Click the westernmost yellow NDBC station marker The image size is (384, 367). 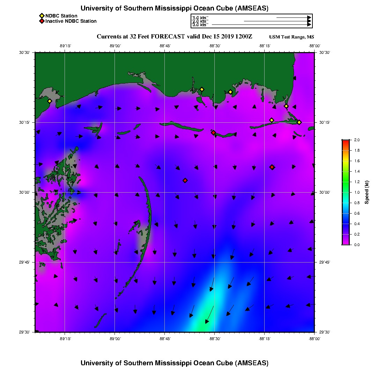pyautogui.click(x=50, y=101)
